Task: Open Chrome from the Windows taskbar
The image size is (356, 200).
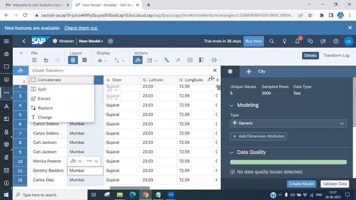Action: pos(146,195)
